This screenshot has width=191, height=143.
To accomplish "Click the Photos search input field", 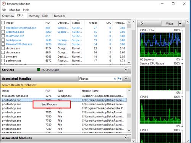I will (x=96, y=79).
